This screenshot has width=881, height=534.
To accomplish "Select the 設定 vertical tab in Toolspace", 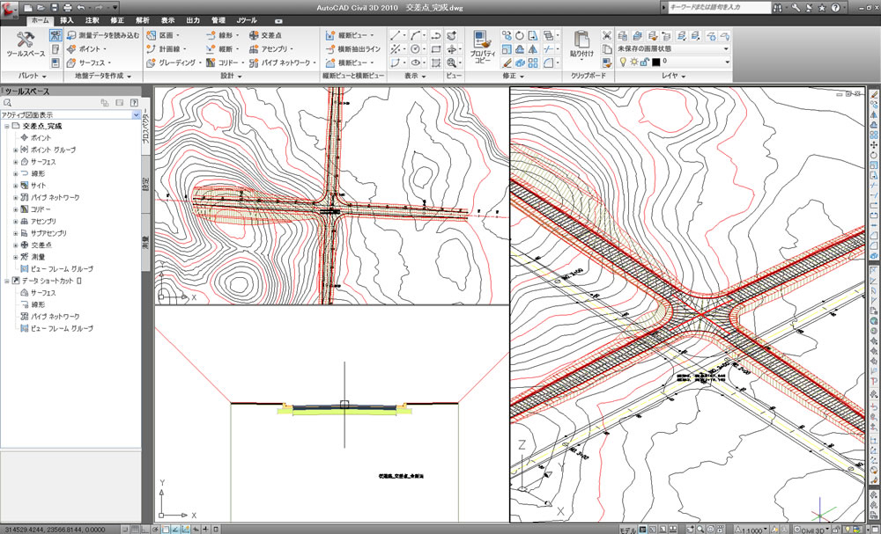I will point(145,185).
